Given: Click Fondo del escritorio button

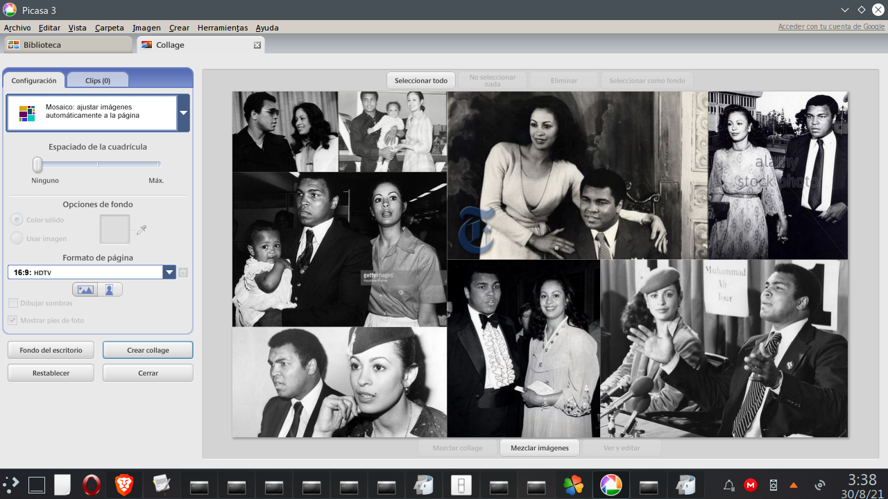Looking at the screenshot, I should pos(51,350).
